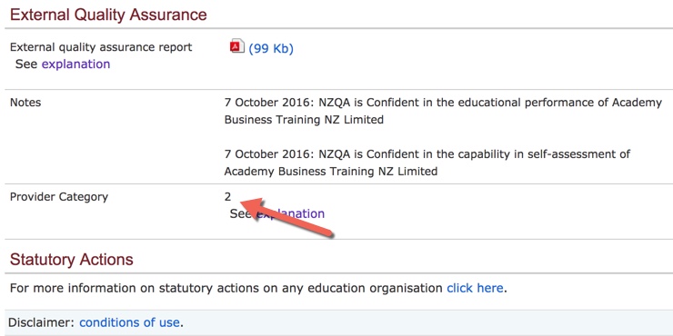Select 'Academy Business Training NZ Limited' in the second note
Screen dimensions: 673x336
tap(331, 172)
